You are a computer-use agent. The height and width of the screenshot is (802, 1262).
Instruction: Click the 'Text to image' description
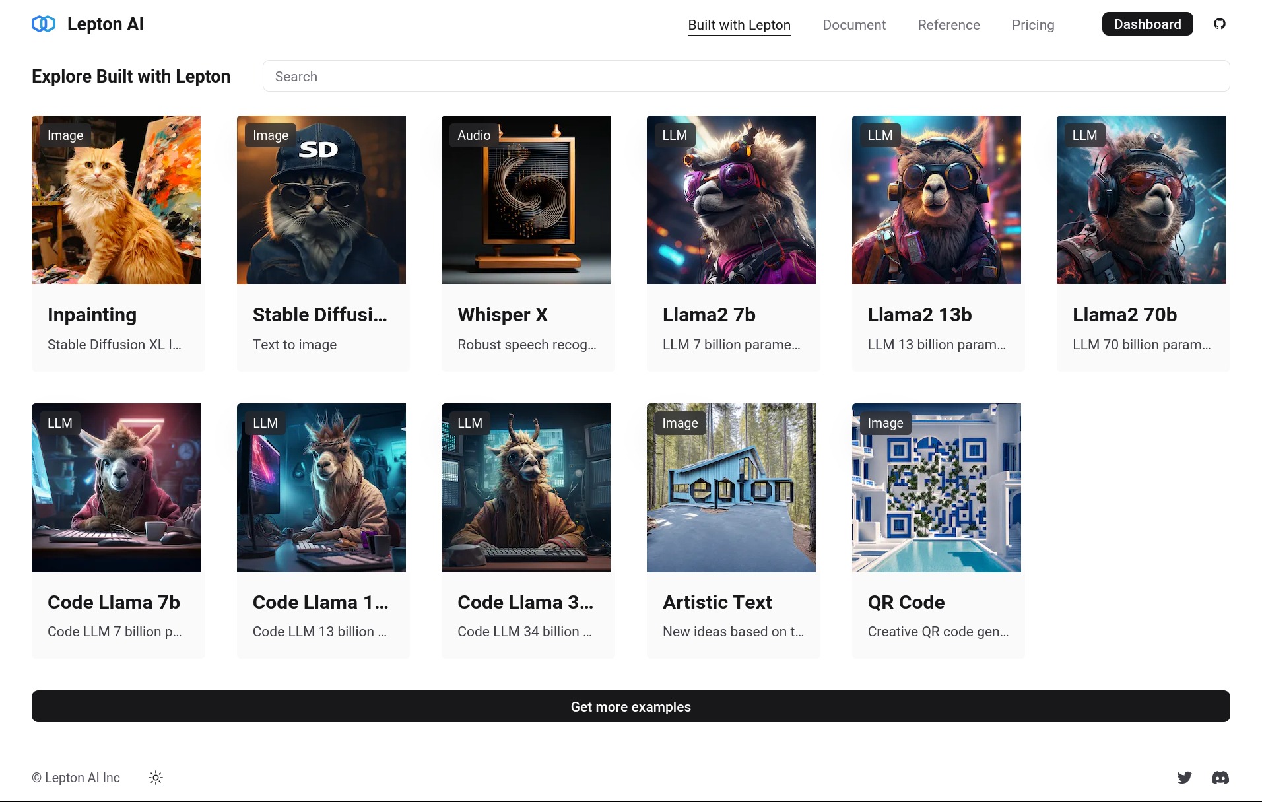coord(294,345)
